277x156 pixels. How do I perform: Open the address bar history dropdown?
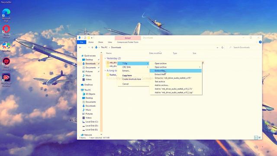click(x=217, y=48)
